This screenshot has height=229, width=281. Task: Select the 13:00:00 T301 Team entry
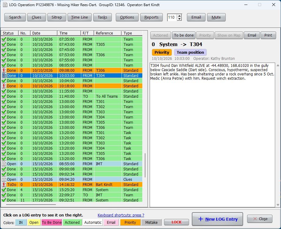(72, 102)
